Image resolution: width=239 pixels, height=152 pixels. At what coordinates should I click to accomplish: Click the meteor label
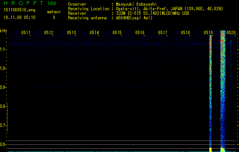(54, 12)
